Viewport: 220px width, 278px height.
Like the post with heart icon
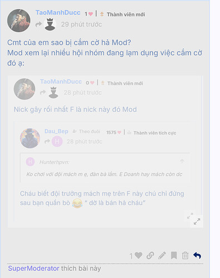[138, 256]
